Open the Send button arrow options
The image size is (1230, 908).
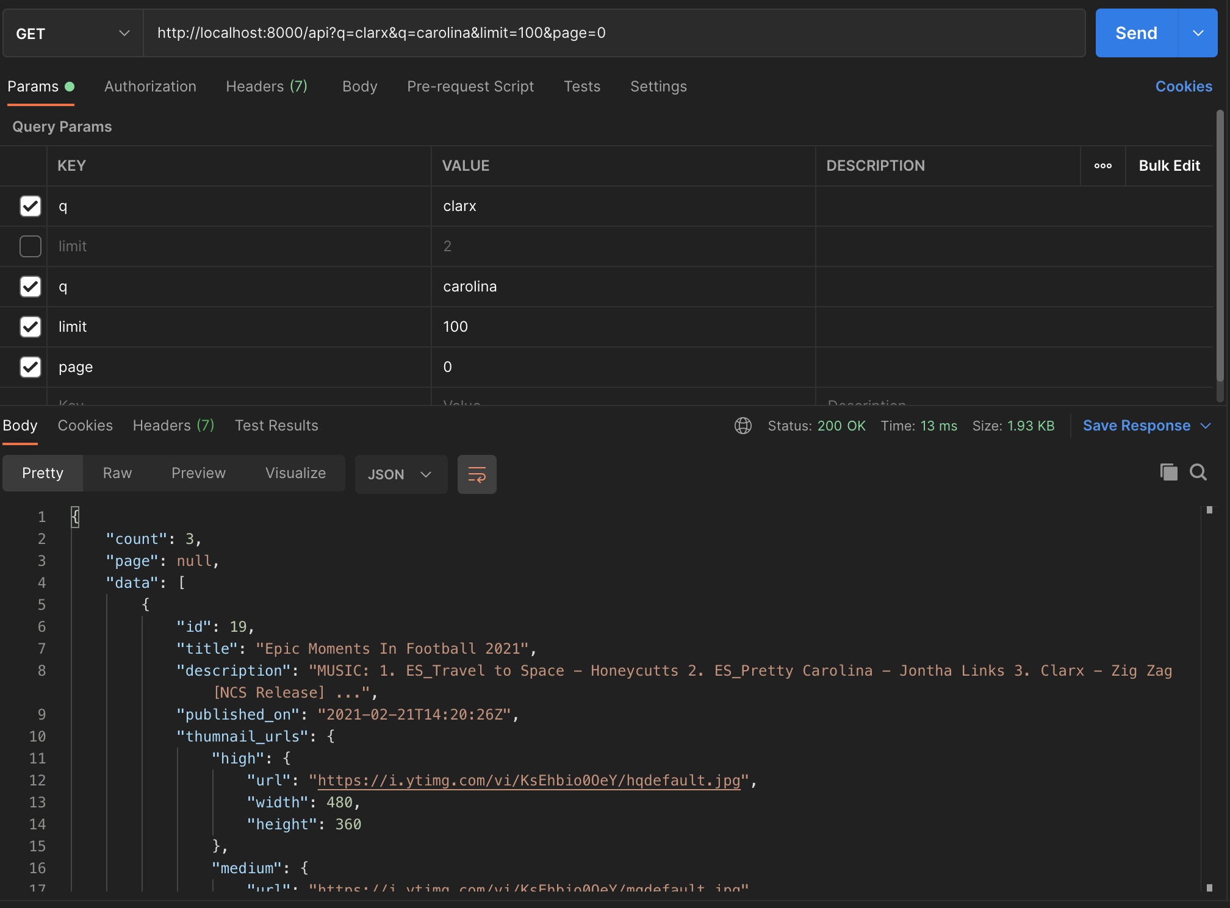(x=1198, y=33)
